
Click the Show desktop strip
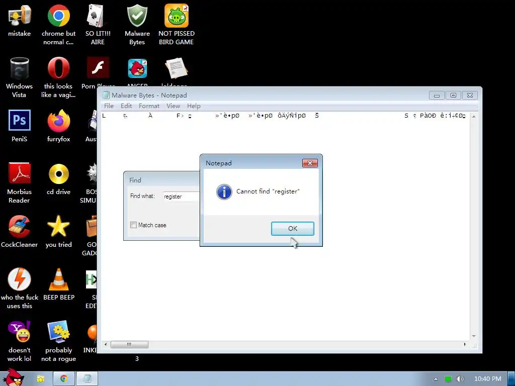click(x=511, y=379)
